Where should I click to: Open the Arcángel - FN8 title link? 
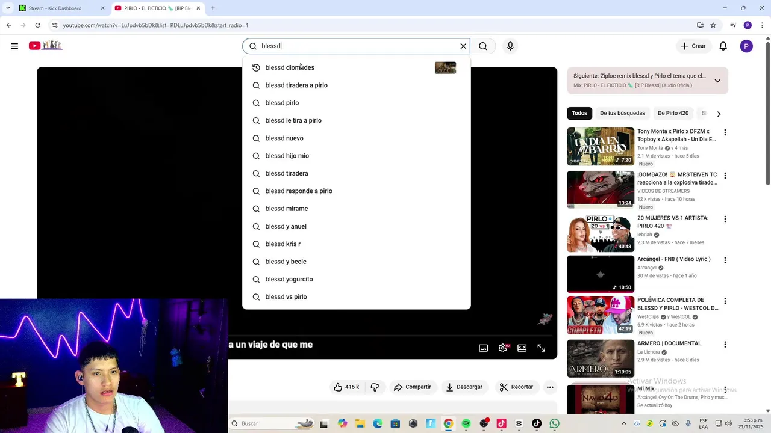coord(674,259)
